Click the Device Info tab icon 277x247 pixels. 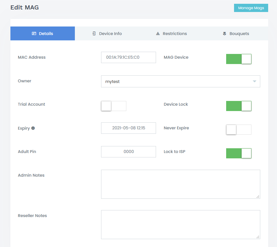[x=94, y=34]
